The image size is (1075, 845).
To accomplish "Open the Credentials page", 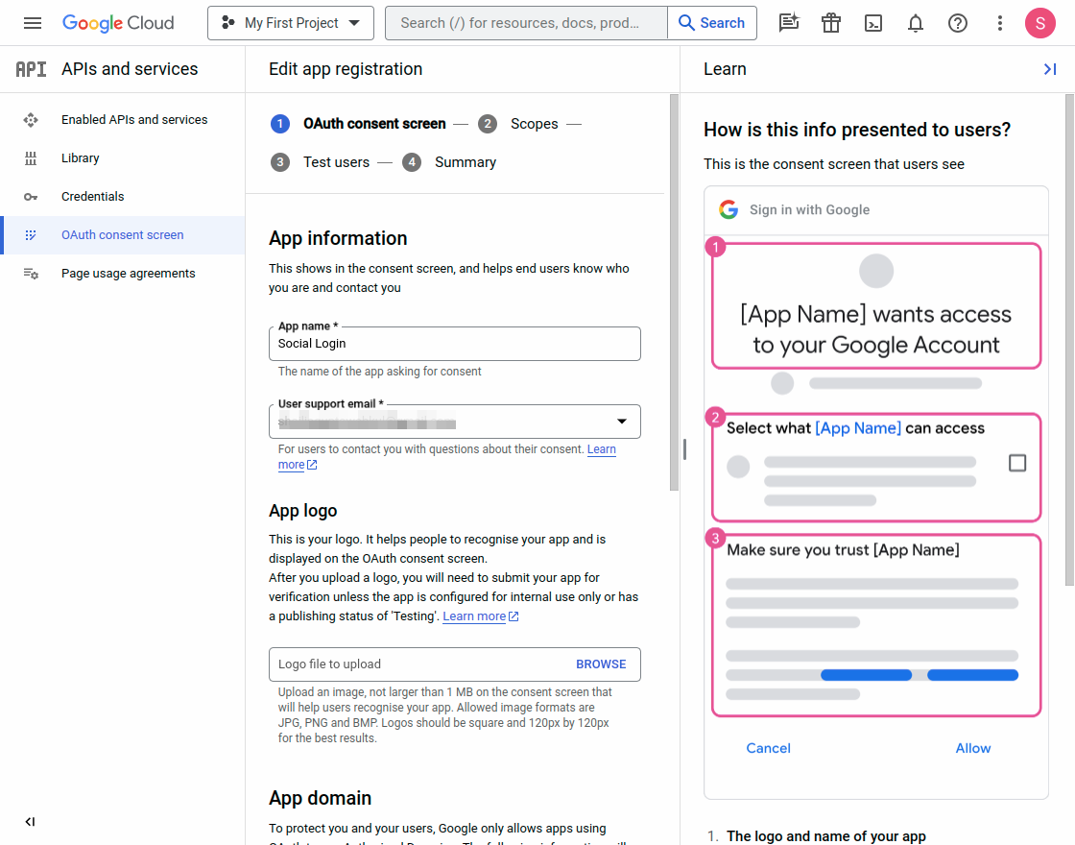I will point(92,196).
